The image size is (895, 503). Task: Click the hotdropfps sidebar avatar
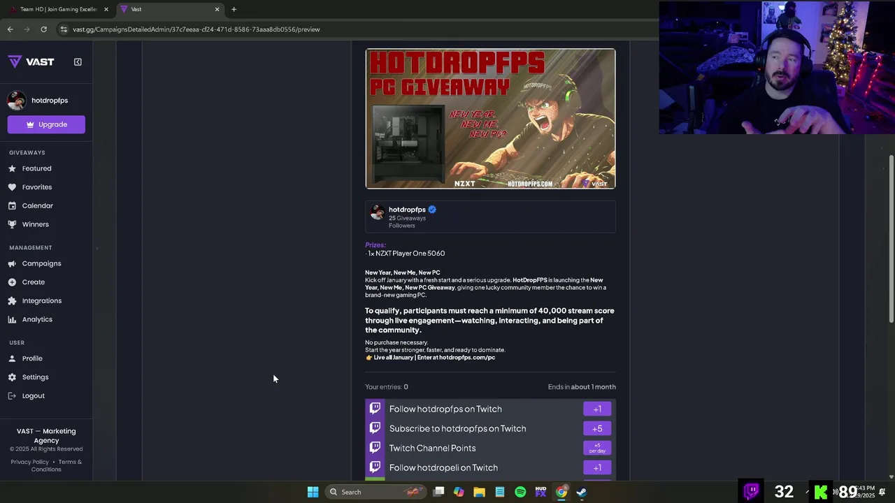[17, 101]
